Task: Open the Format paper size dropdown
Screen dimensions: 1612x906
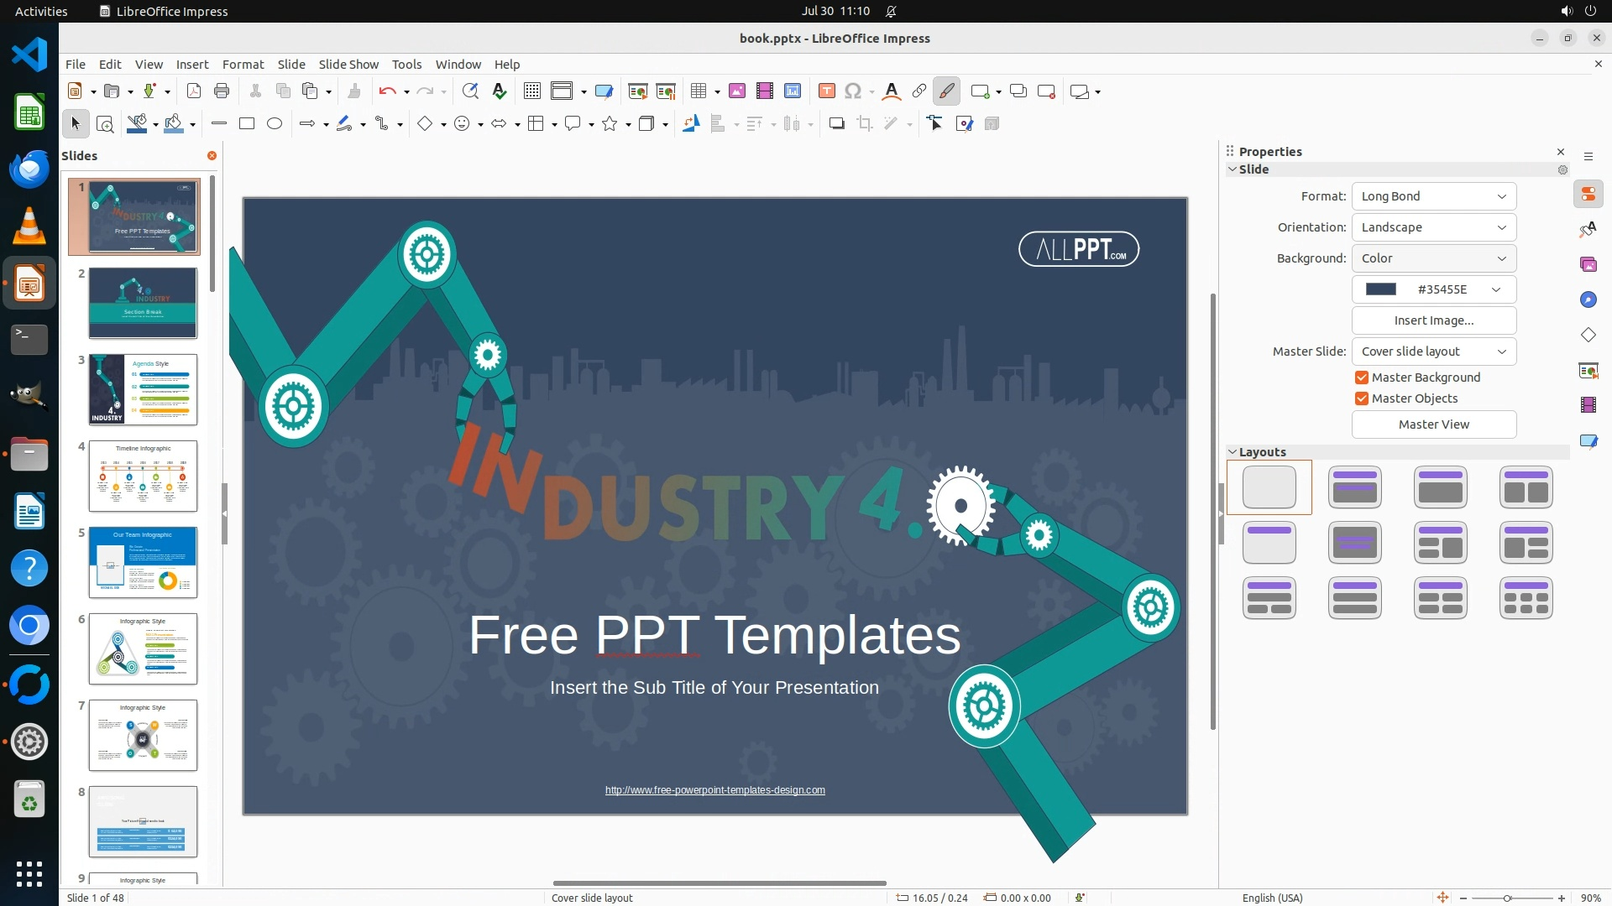Action: pos(1433,196)
